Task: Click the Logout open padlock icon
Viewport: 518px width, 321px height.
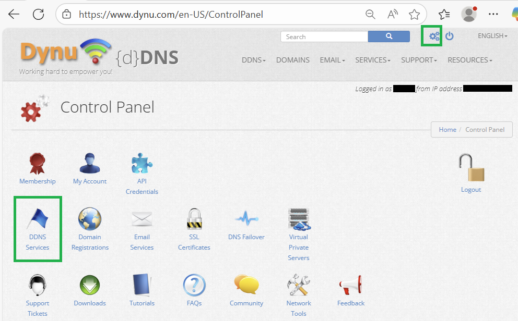Action: coord(471,167)
